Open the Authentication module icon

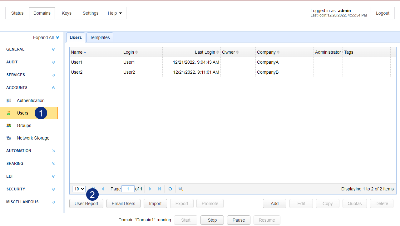[9, 101]
